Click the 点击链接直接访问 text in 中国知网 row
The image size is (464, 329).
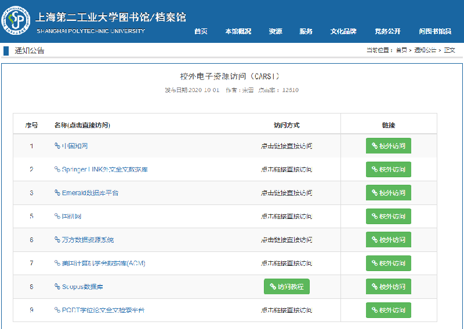pyautogui.click(x=287, y=146)
